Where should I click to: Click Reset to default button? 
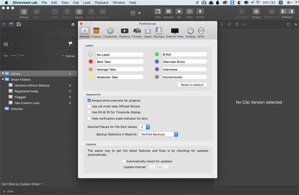point(192,85)
